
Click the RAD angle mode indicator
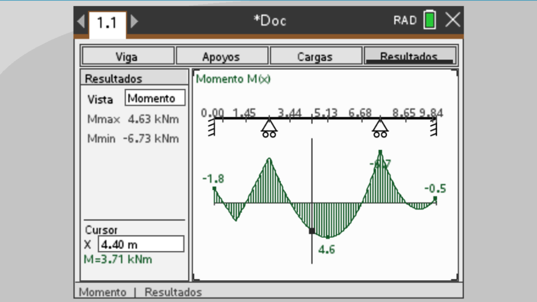(405, 21)
